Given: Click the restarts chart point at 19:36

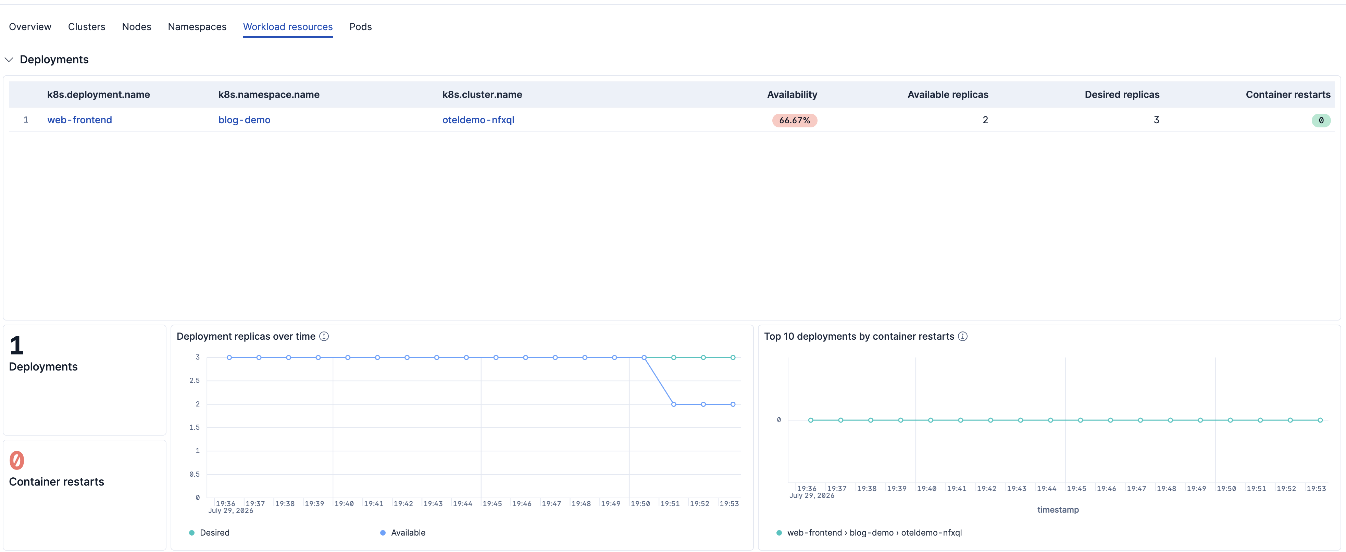Looking at the screenshot, I should pyautogui.click(x=810, y=420).
